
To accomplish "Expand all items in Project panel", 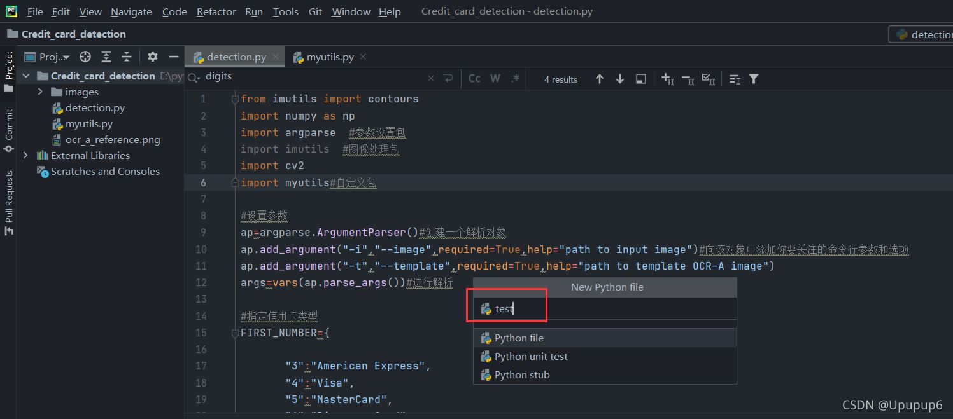I will tap(106, 57).
